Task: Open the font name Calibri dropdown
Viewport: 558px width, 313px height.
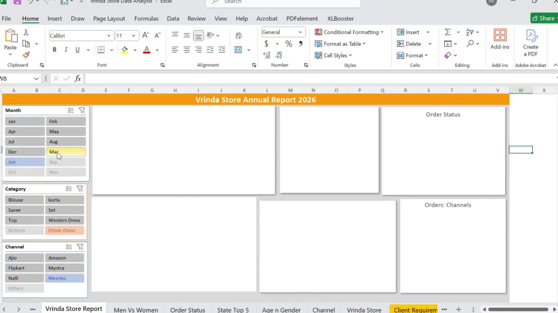Action: tap(109, 36)
